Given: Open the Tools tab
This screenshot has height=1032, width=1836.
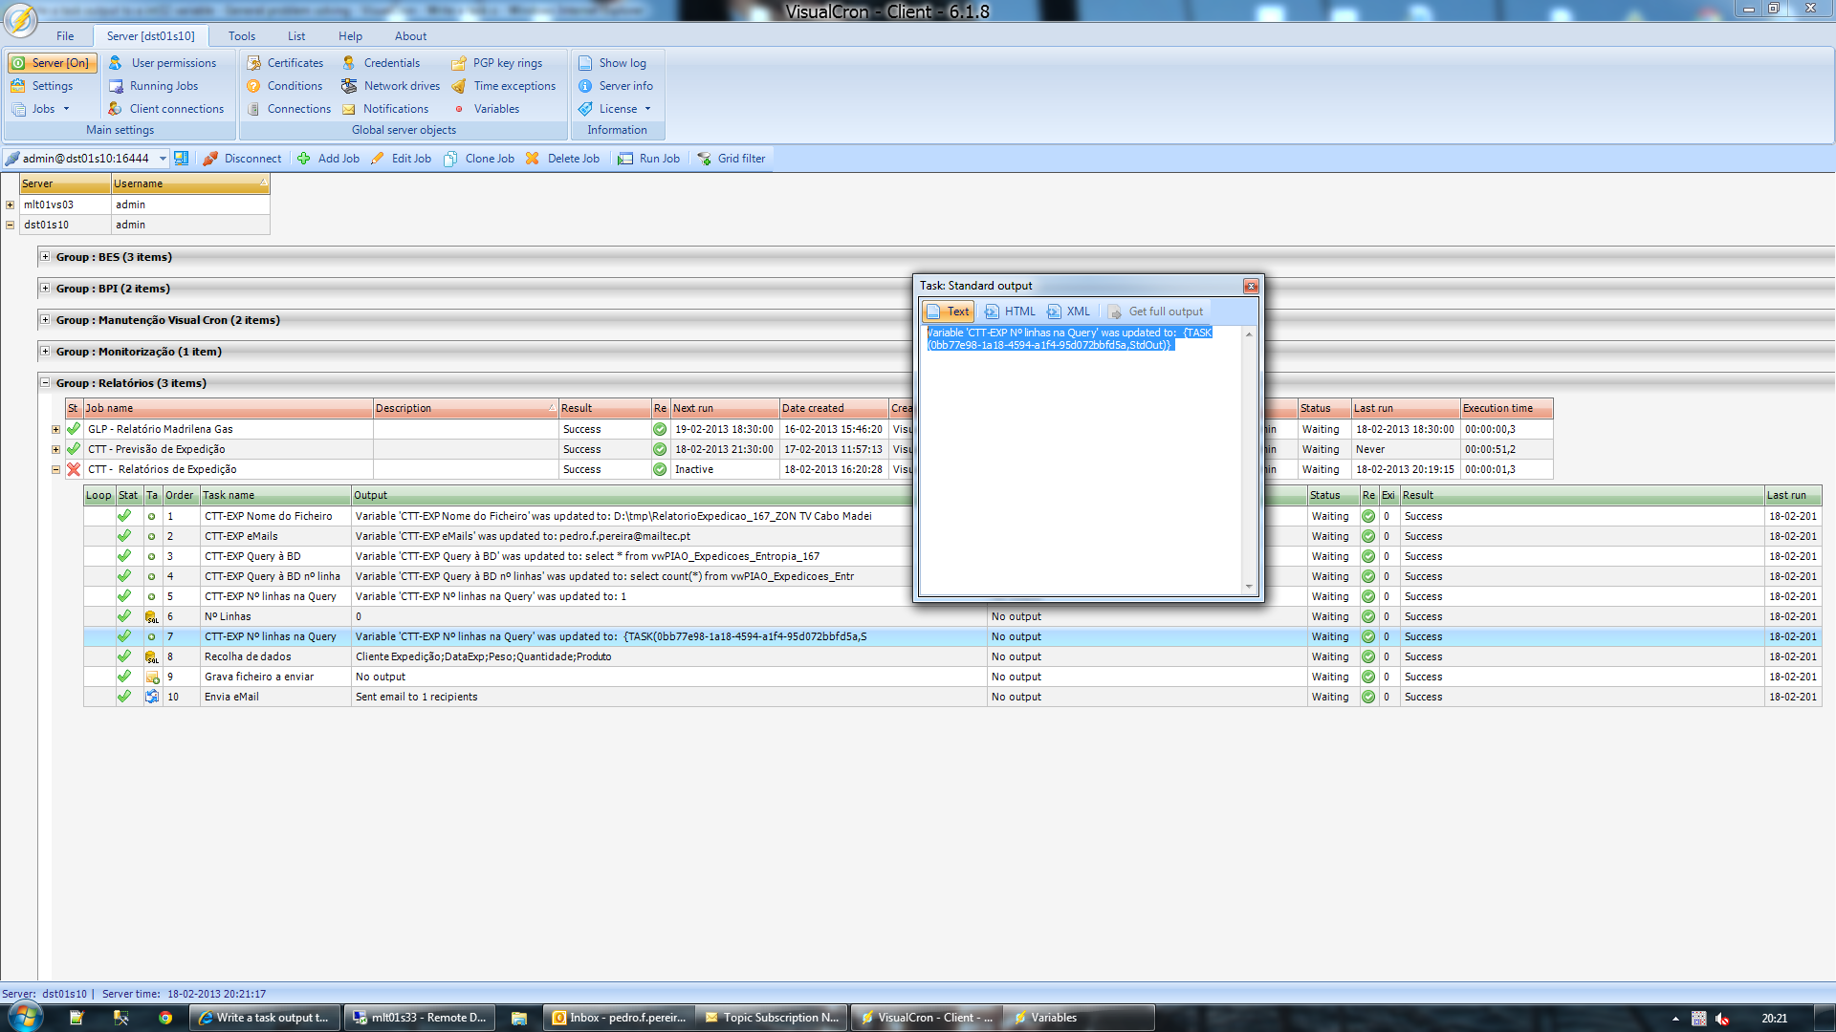Looking at the screenshot, I should point(242,36).
